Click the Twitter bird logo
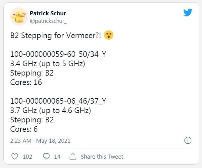The image size is (202, 168). 188,13
